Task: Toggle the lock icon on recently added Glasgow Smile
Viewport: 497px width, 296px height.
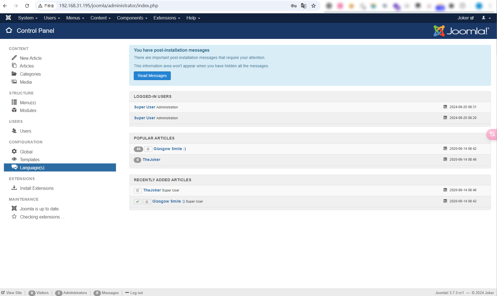Action: coord(147,202)
